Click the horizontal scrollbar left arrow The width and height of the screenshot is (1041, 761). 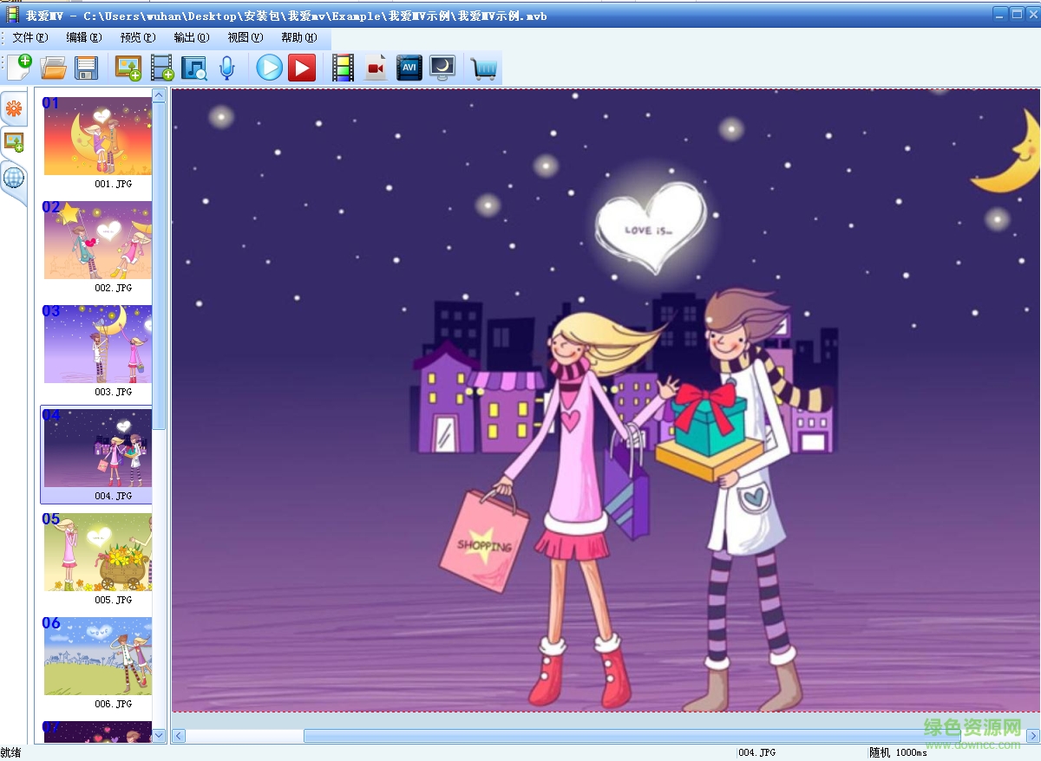click(x=179, y=736)
